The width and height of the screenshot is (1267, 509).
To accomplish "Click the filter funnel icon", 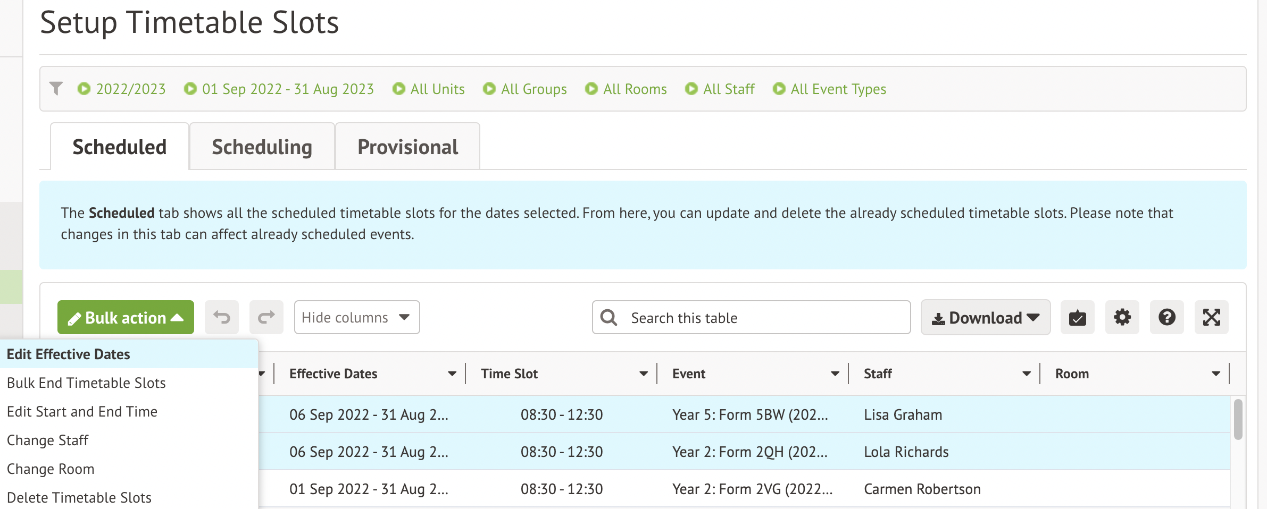I will [56, 88].
